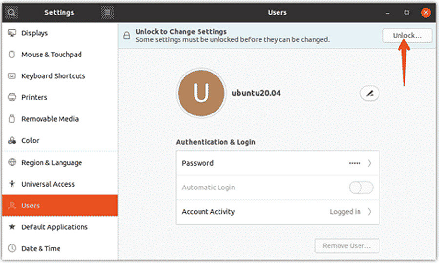Click the search icon in Settings header
The height and width of the screenshot is (263, 439).
(11, 12)
